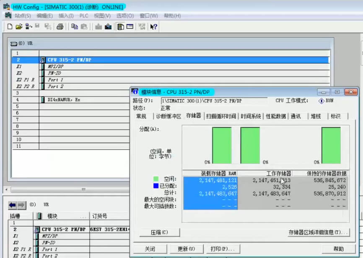The height and width of the screenshot is (258, 363).
Task: Click the 模块 column header in lower table
Action: (x=61, y=216)
